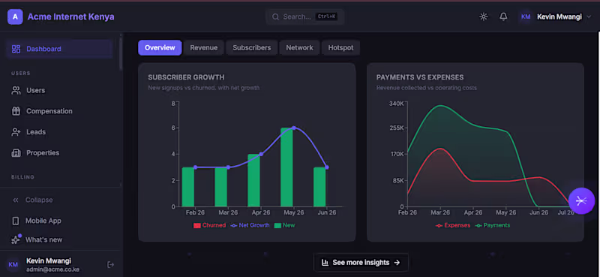Select the Network tab

click(x=299, y=48)
